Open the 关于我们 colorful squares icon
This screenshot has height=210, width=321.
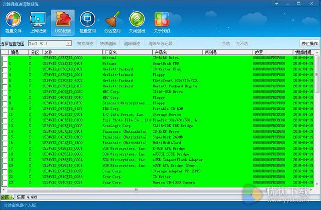162,22
